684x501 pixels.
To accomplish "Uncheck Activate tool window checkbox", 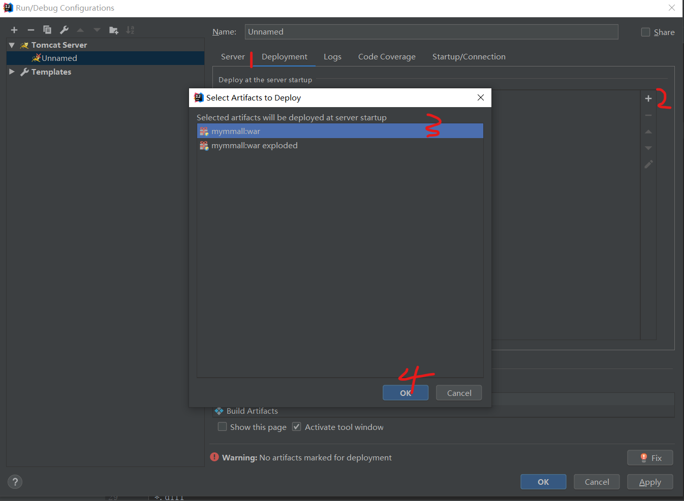I will tap(297, 427).
